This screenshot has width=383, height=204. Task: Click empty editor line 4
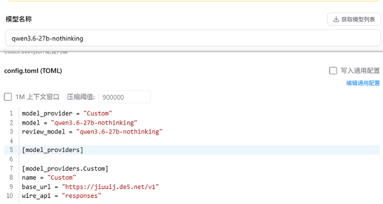coord(199,141)
